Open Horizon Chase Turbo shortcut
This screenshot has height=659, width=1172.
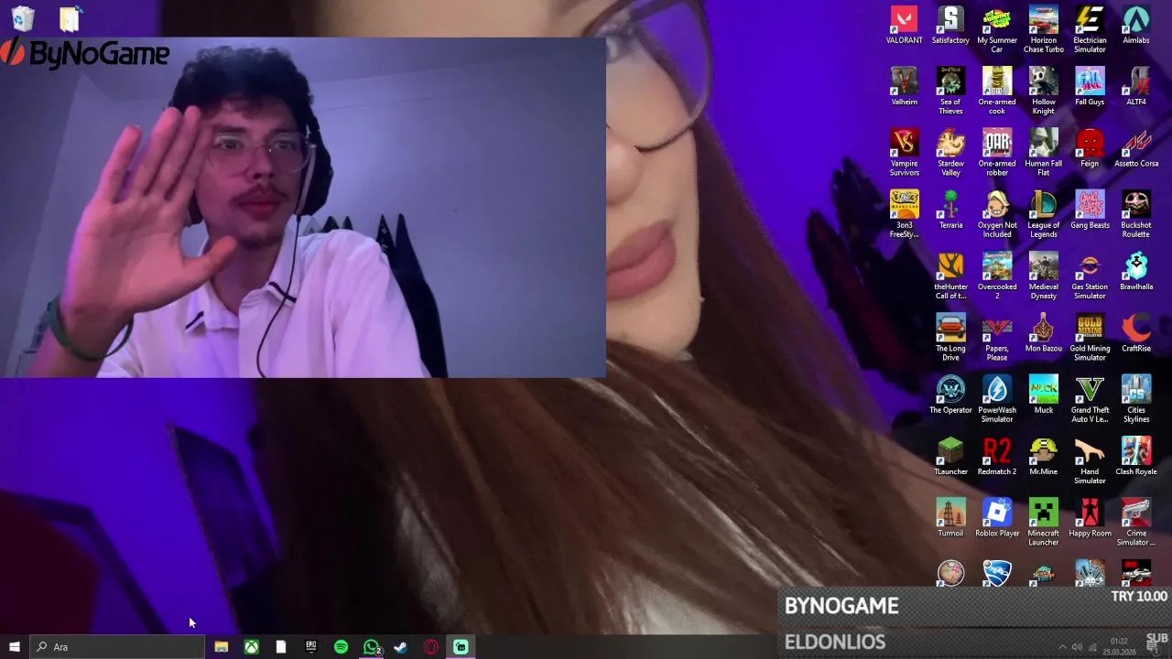tap(1043, 29)
